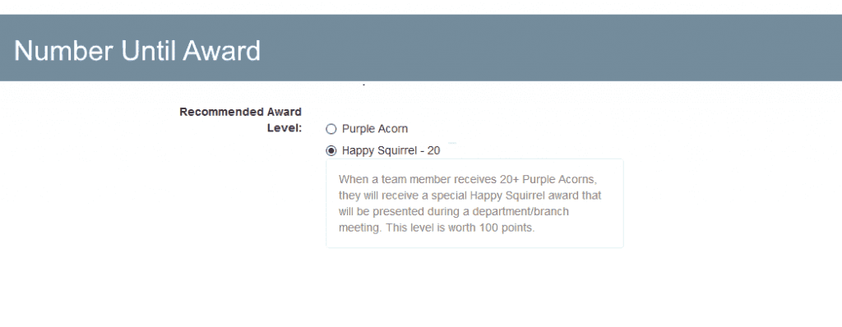Click the Happy Squirrel description box
842x327 pixels.
pos(474,203)
